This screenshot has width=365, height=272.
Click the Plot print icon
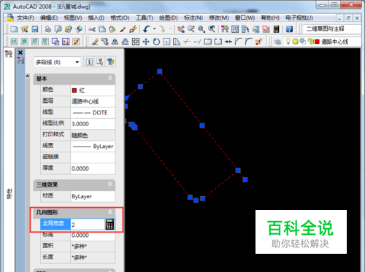point(48,29)
